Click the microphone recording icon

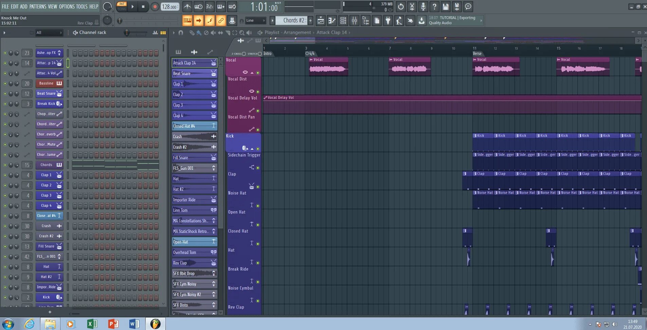click(x=423, y=6)
